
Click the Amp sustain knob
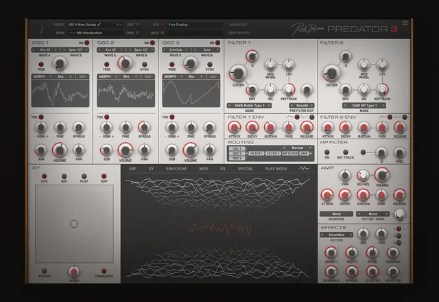click(x=363, y=195)
